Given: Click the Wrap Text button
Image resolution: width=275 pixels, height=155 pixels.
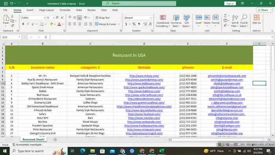Looking at the screenshot, I should (x=103, y=18).
